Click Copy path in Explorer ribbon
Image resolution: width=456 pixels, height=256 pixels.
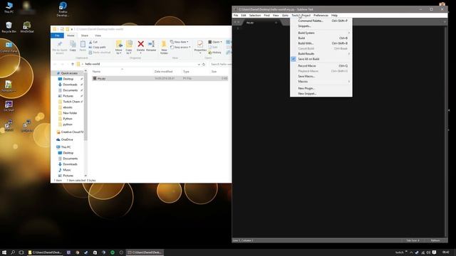tap(98, 47)
